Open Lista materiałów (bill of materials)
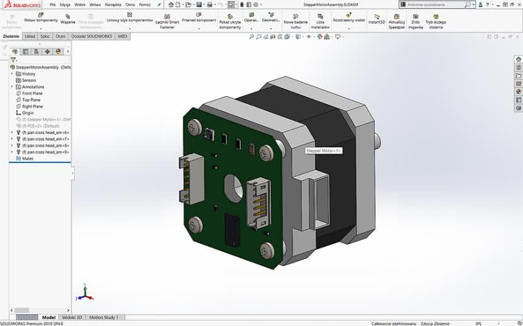 [320, 14]
